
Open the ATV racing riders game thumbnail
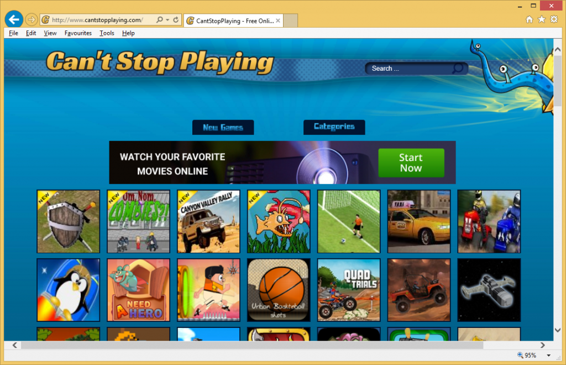489,221
